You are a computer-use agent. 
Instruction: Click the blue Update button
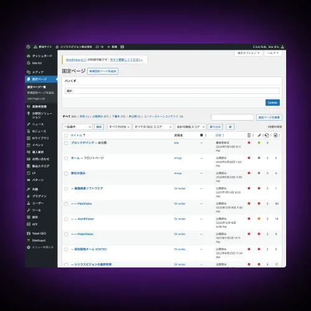pos(272,103)
